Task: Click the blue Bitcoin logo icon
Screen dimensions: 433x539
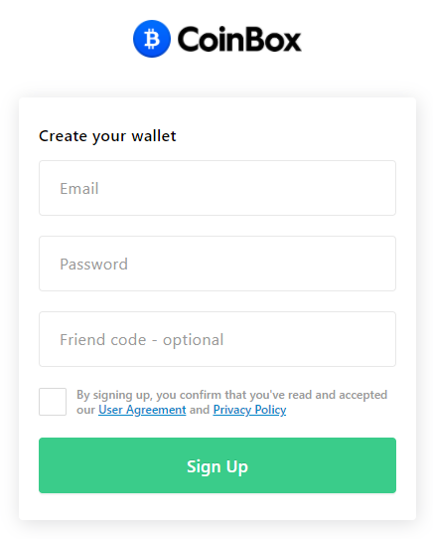Action: [152, 39]
